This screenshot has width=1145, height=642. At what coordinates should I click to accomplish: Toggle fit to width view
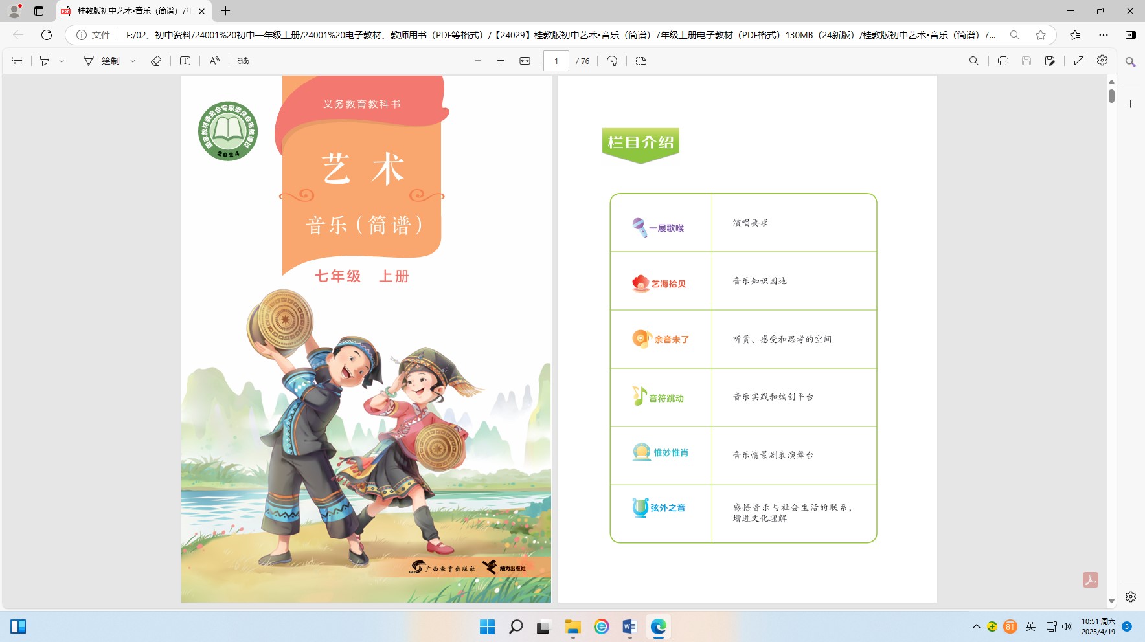click(x=525, y=61)
